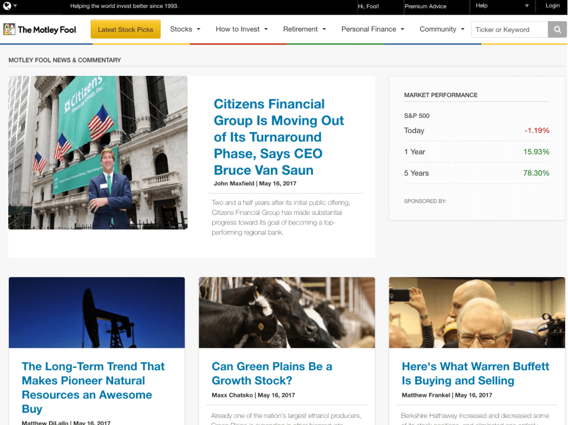Open the globe region selector icon
The image size is (568, 425).
7,6
